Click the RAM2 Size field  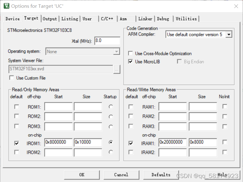pos(203,116)
